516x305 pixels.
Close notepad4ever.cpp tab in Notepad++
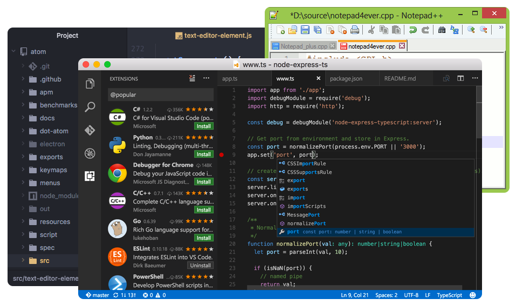[402, 46]
